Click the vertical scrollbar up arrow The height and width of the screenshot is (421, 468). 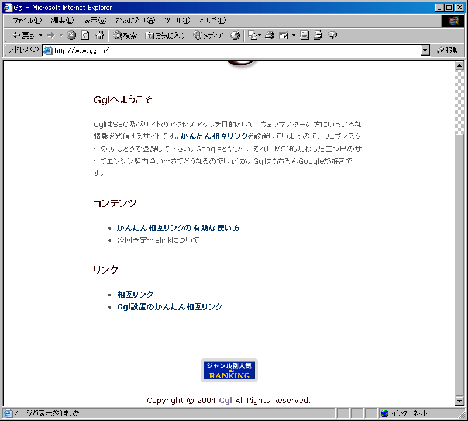click(x=460, y=65)
